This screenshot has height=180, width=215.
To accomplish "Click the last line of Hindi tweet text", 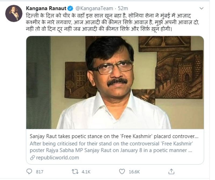I will pyautogui.click(x=99, y=29).
